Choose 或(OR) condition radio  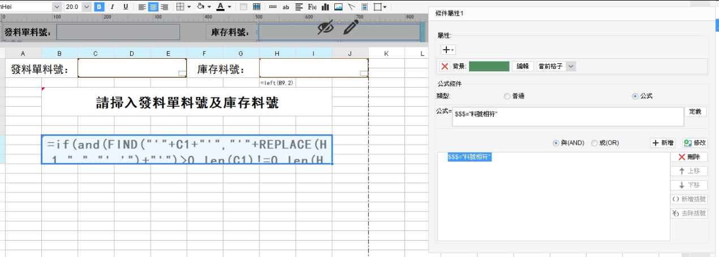tap(595, 143)
